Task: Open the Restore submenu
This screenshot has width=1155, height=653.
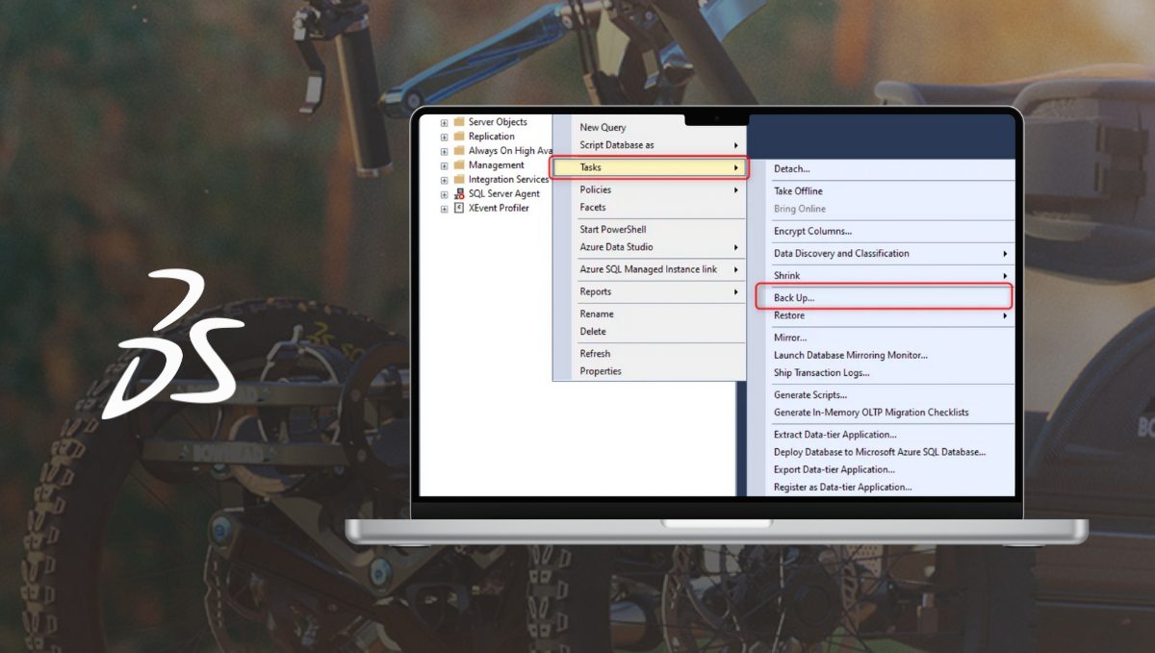Action: coord(881,315)
